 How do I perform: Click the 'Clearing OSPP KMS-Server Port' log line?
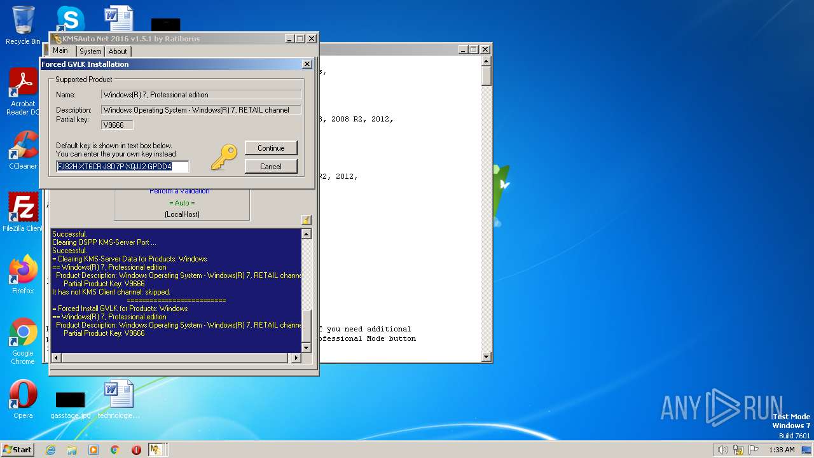click(x=104, y=242)
